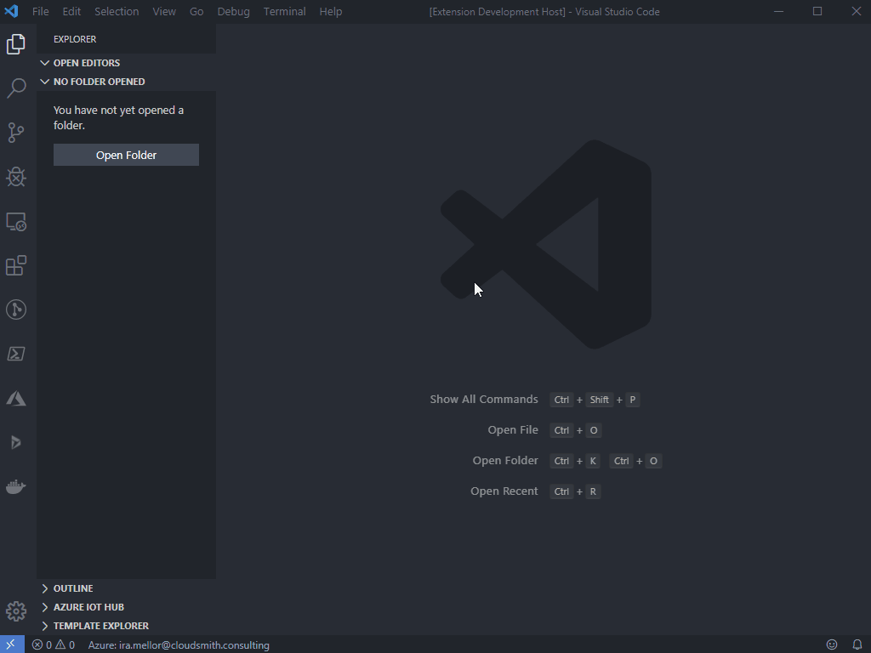This screenshot has height=653, width=871.
Task: Click the VS Code logo in title bar
Action: (x=12, y=11)
